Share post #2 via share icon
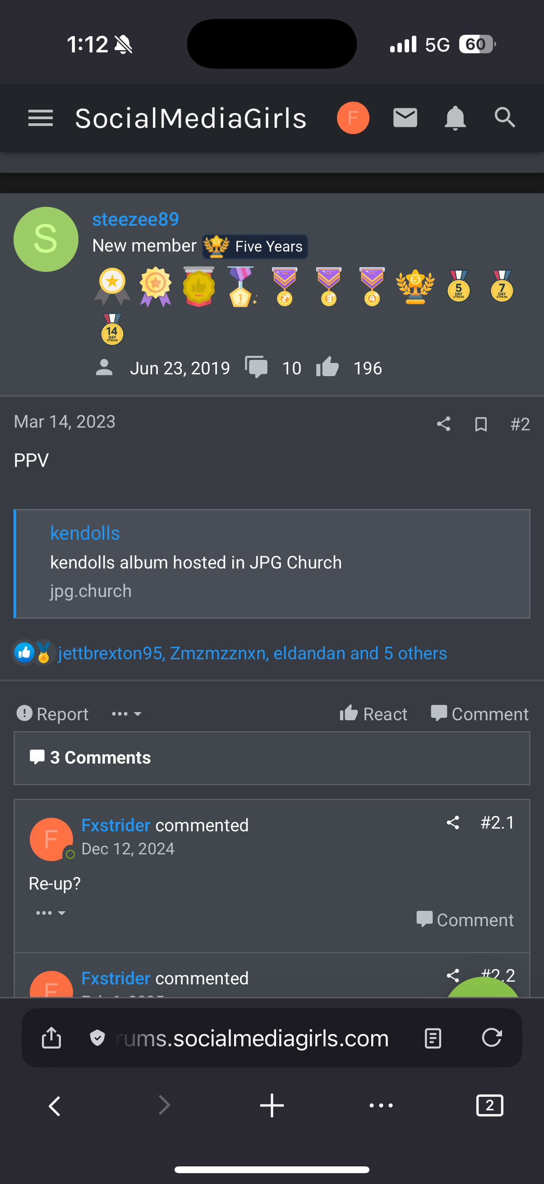 click(x=443, y=424)
